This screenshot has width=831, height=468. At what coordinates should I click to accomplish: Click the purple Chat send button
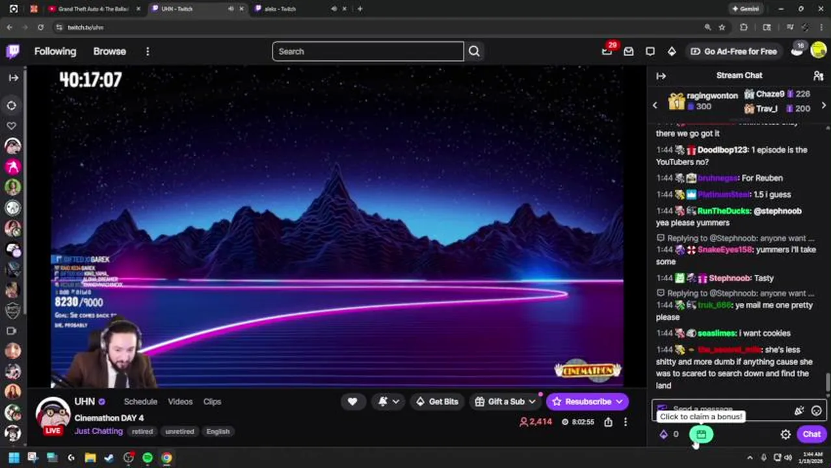(x=811, y=434)
